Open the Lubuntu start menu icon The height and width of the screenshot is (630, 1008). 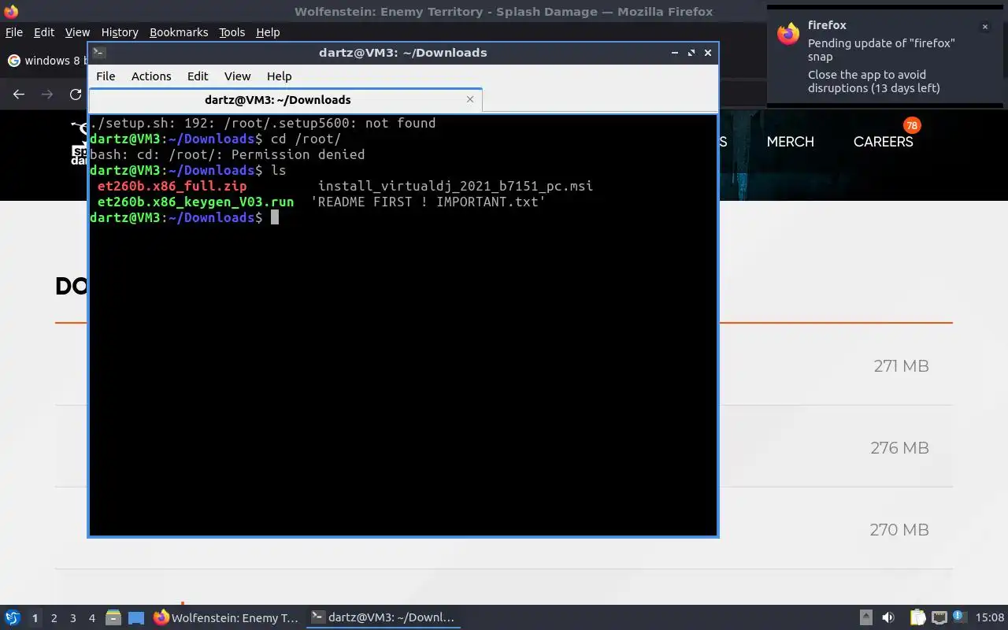tap(12, 618)
